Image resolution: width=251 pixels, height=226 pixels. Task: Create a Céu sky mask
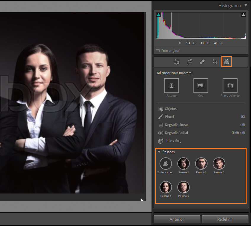pyautogui.click(x=201, y=86)
